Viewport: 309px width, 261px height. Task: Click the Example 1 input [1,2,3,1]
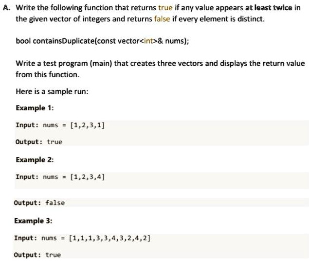[88, 125]
